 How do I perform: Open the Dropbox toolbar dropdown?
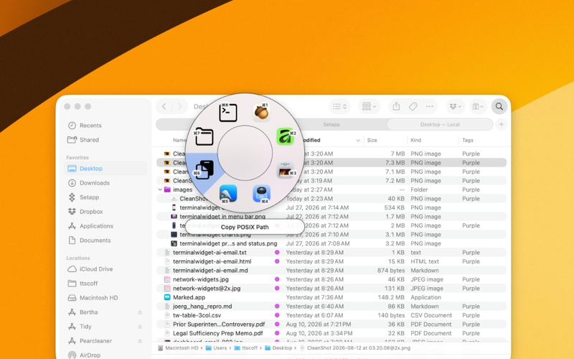(456, 106)
